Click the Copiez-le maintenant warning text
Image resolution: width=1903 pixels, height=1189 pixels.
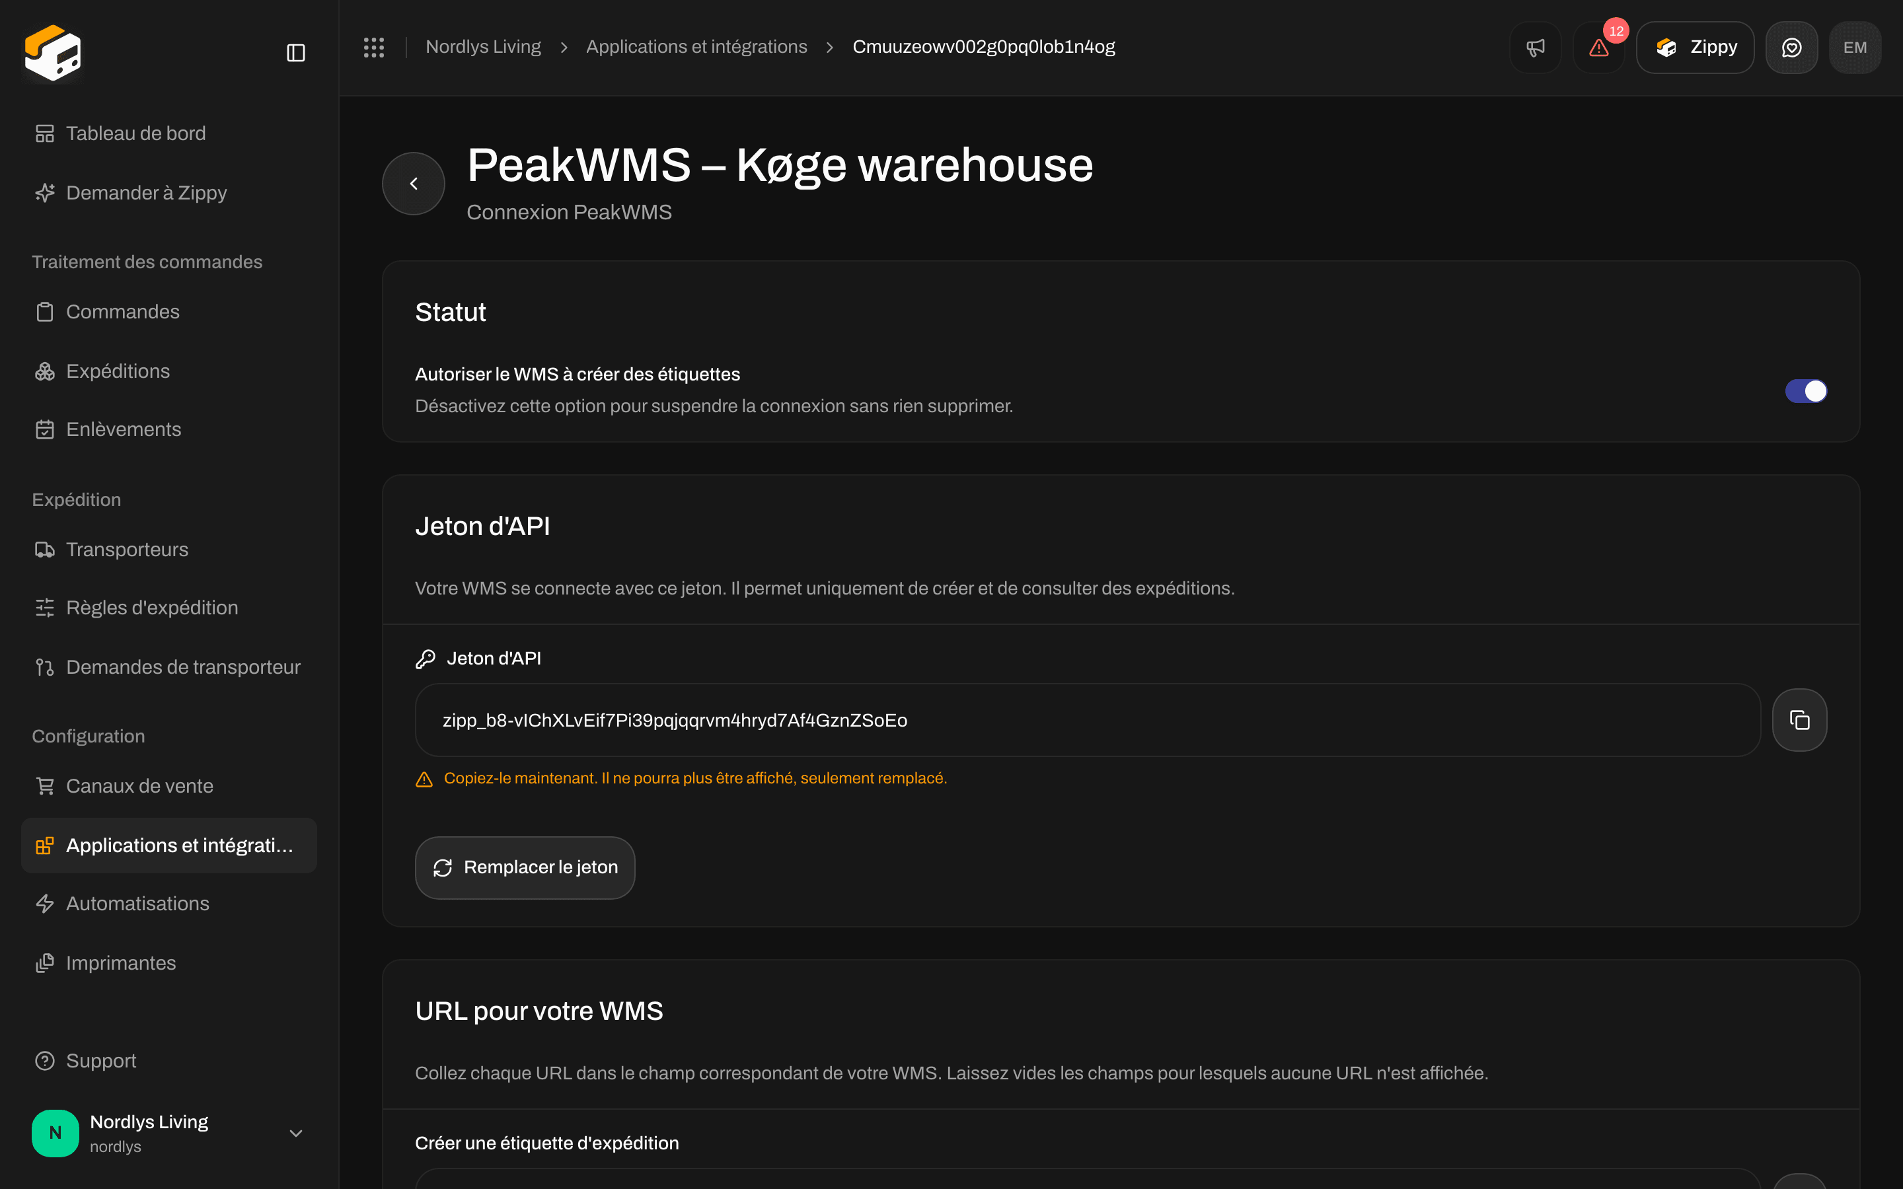pos(695,777)
